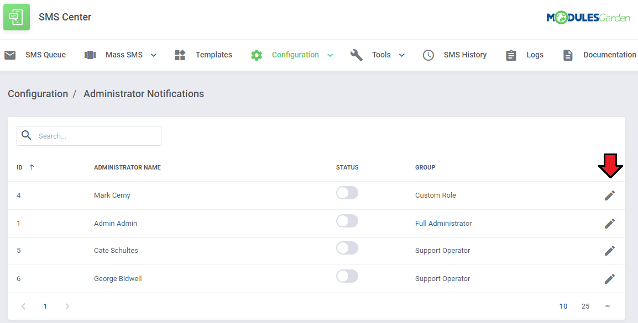The height and width of the screenshot is (323, 638).
Task: Sort by the Status column header
Action: point(347,167)
